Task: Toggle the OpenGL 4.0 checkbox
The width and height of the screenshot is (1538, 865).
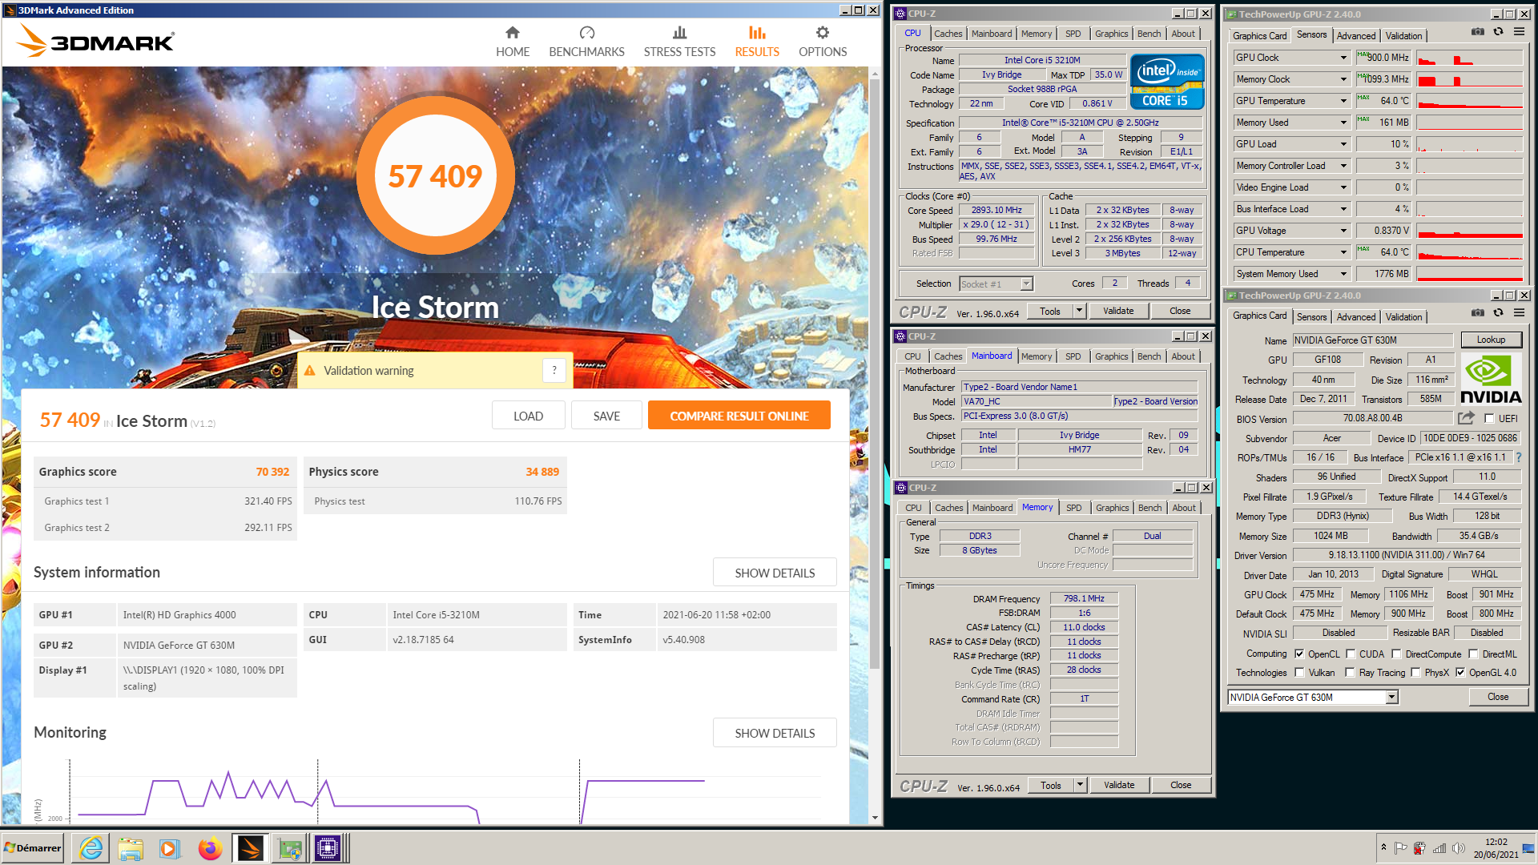Action: click(x=1460, y=673)
